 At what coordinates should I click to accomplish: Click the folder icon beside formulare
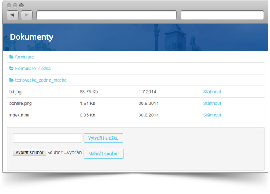click(12, 57)
